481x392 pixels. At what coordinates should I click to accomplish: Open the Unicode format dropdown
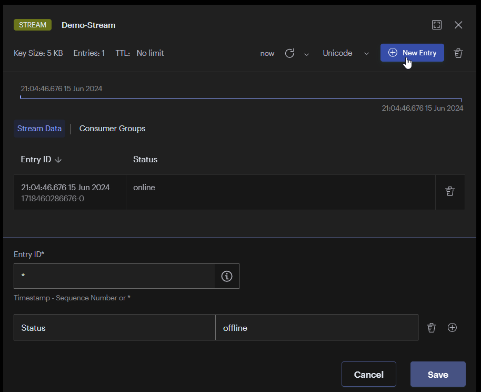tap(345, 53)
